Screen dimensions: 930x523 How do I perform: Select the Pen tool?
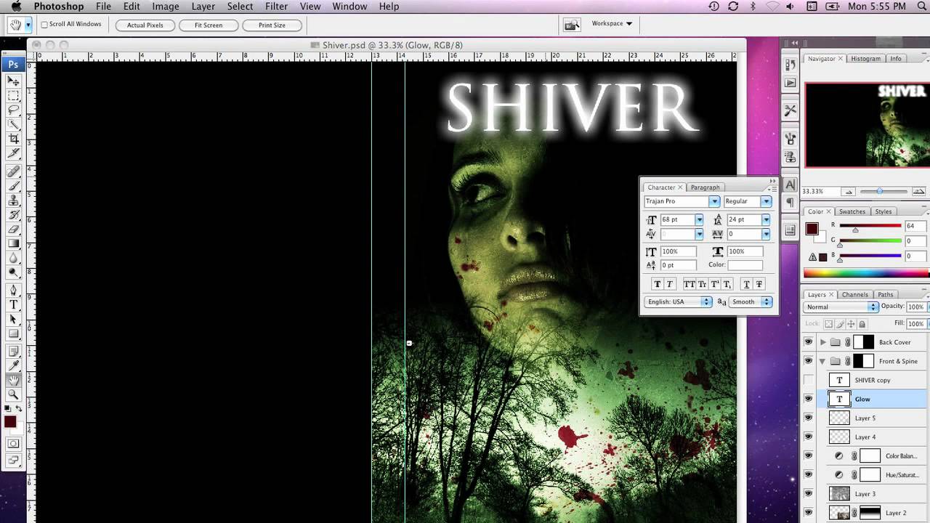point(13,291)
